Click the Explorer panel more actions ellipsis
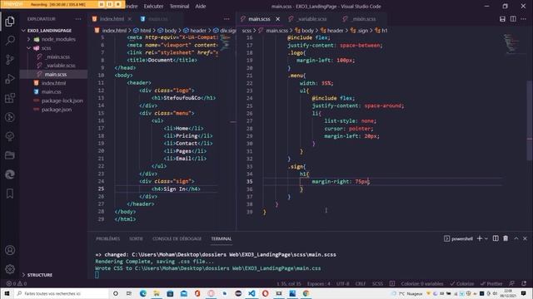Image resolution: width=533 pixels, height=299 pixels. [78, 19]
